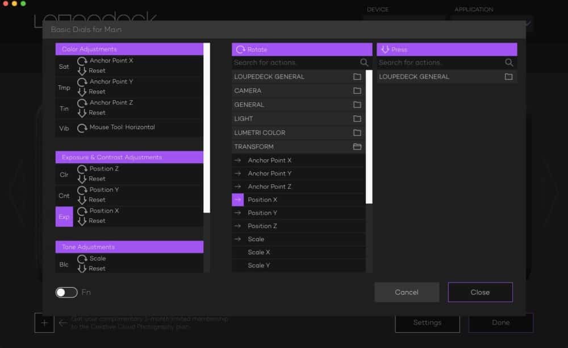Click arrow icon next to Anchor Point X action
This screenshot has height=348, width=568.
[237, 160]
